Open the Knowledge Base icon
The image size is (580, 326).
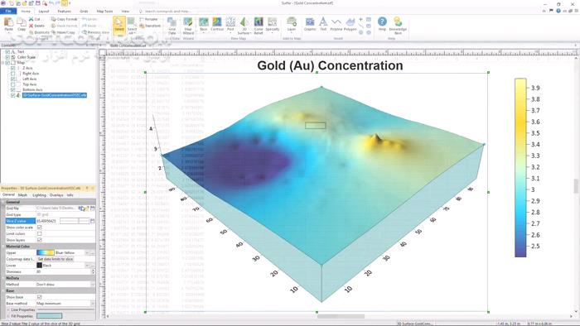pos(398,22)
